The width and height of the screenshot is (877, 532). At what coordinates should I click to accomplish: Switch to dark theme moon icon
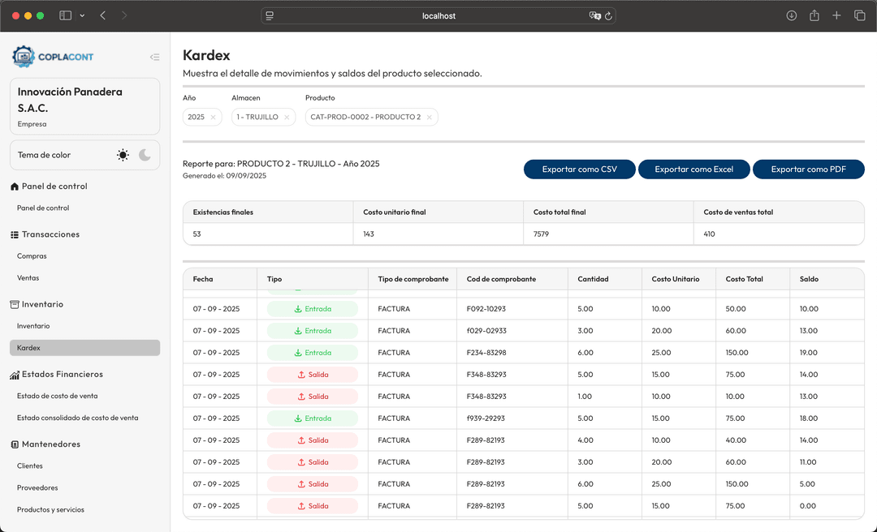click(x=145, y=155)
